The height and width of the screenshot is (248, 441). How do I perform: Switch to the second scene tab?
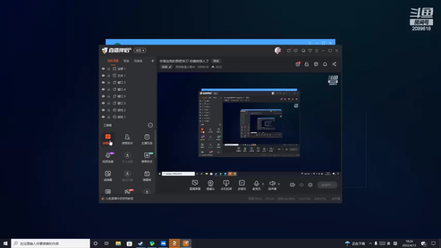[126, 61]
